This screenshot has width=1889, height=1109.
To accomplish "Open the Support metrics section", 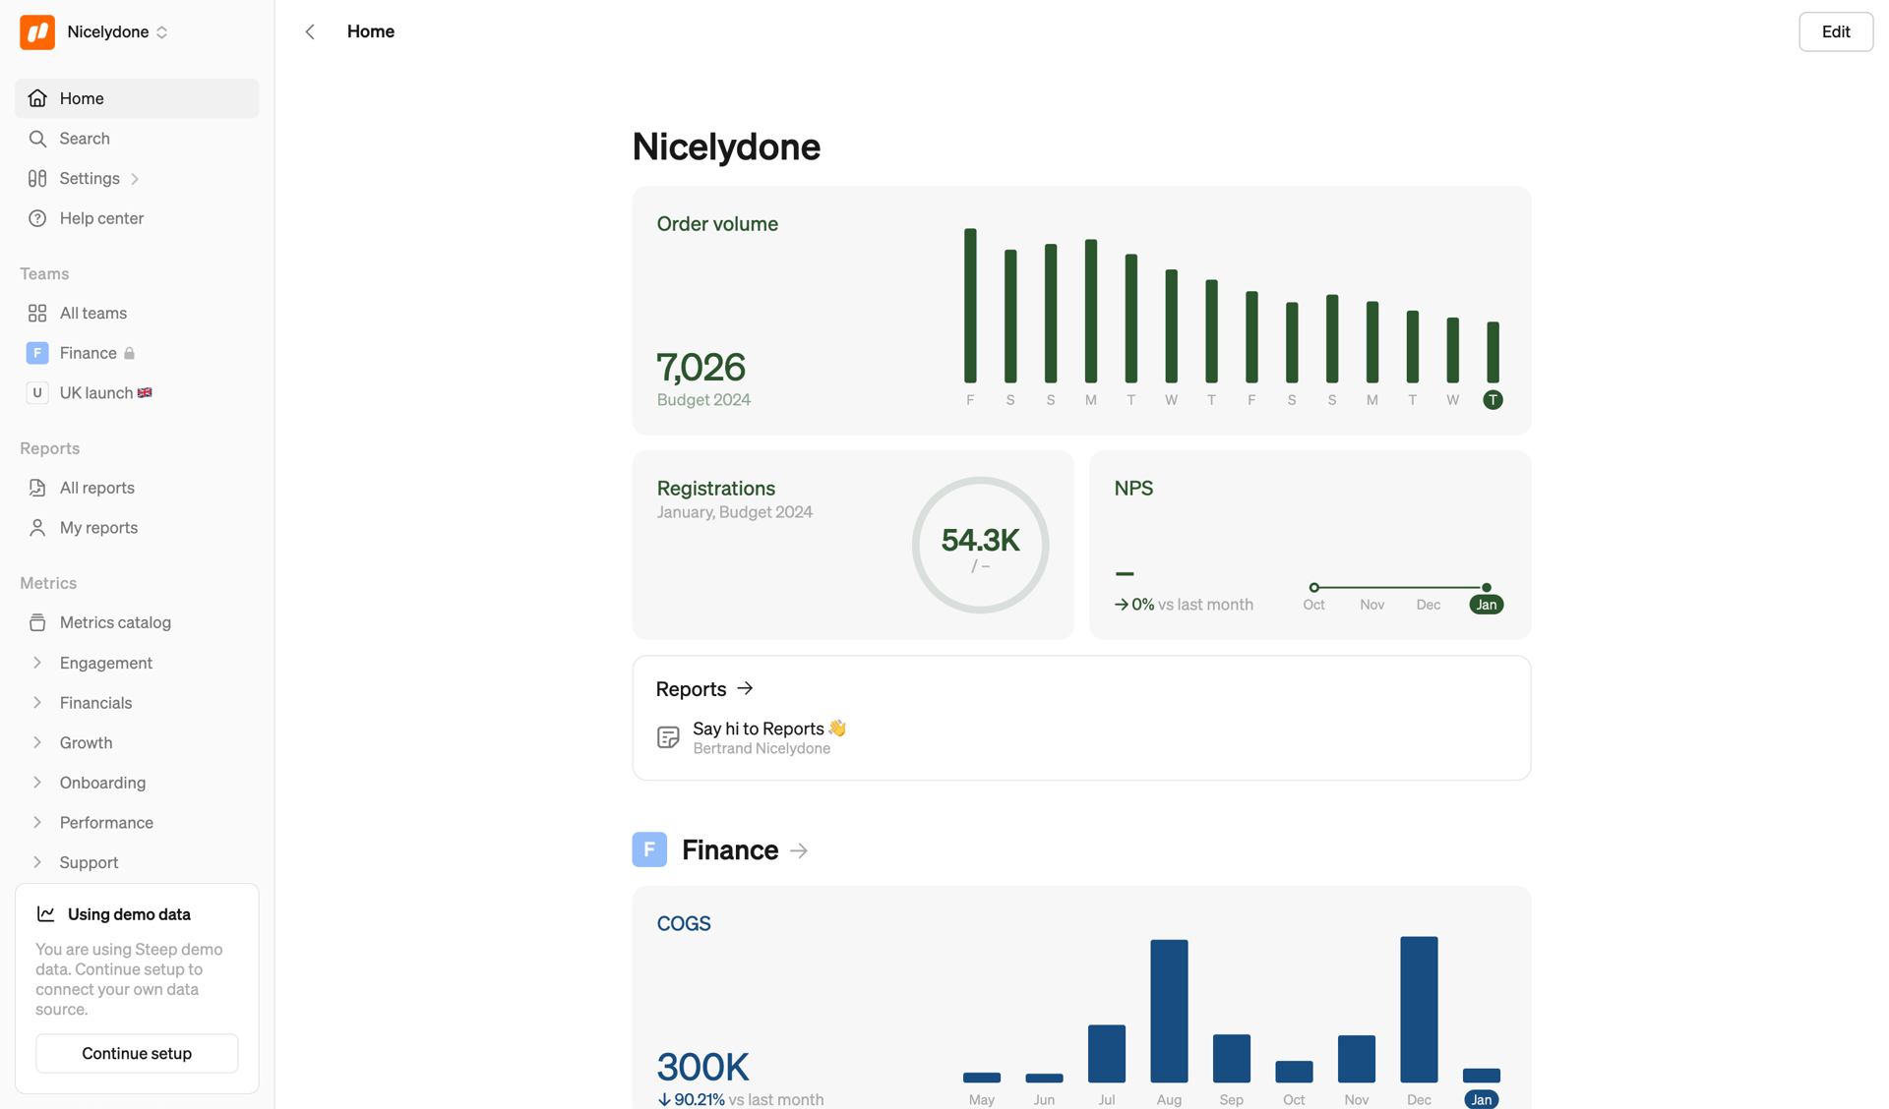I will point(38,861).
